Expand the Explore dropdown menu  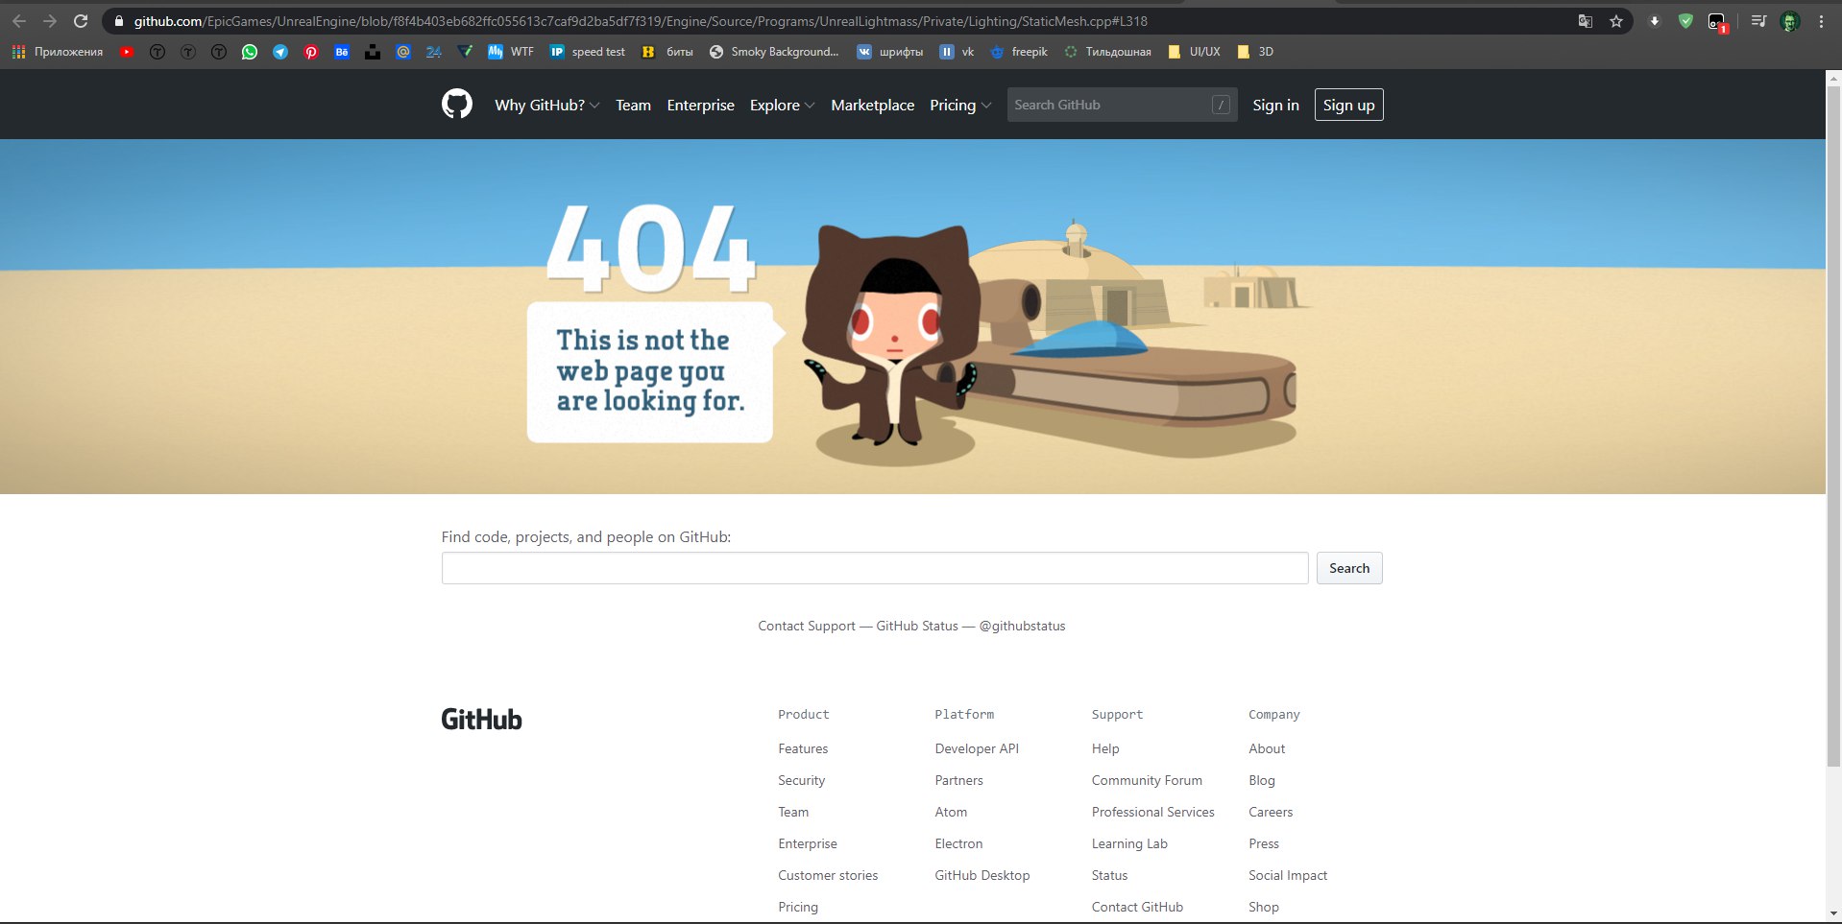pos(782,105)
